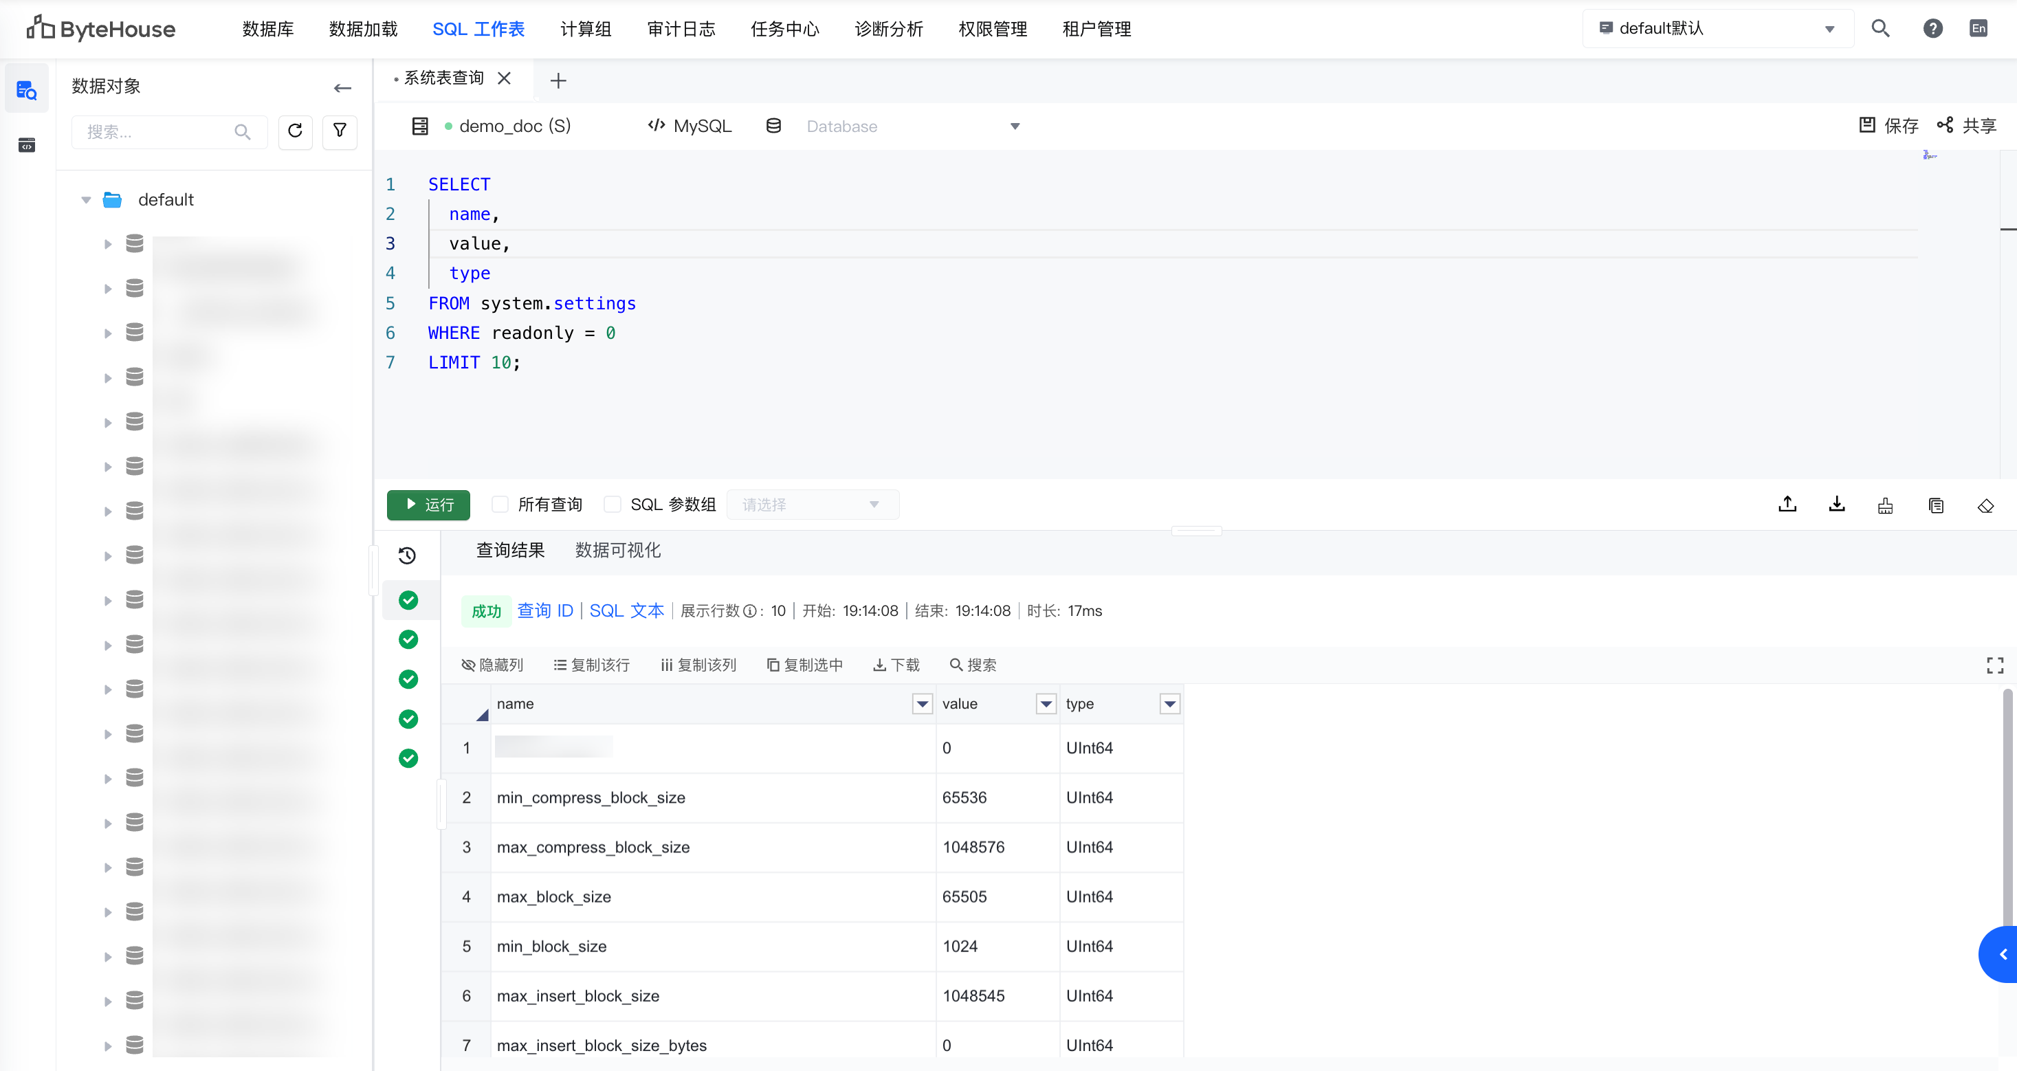Click the eraser clear icon

[x=1985, y=506]
